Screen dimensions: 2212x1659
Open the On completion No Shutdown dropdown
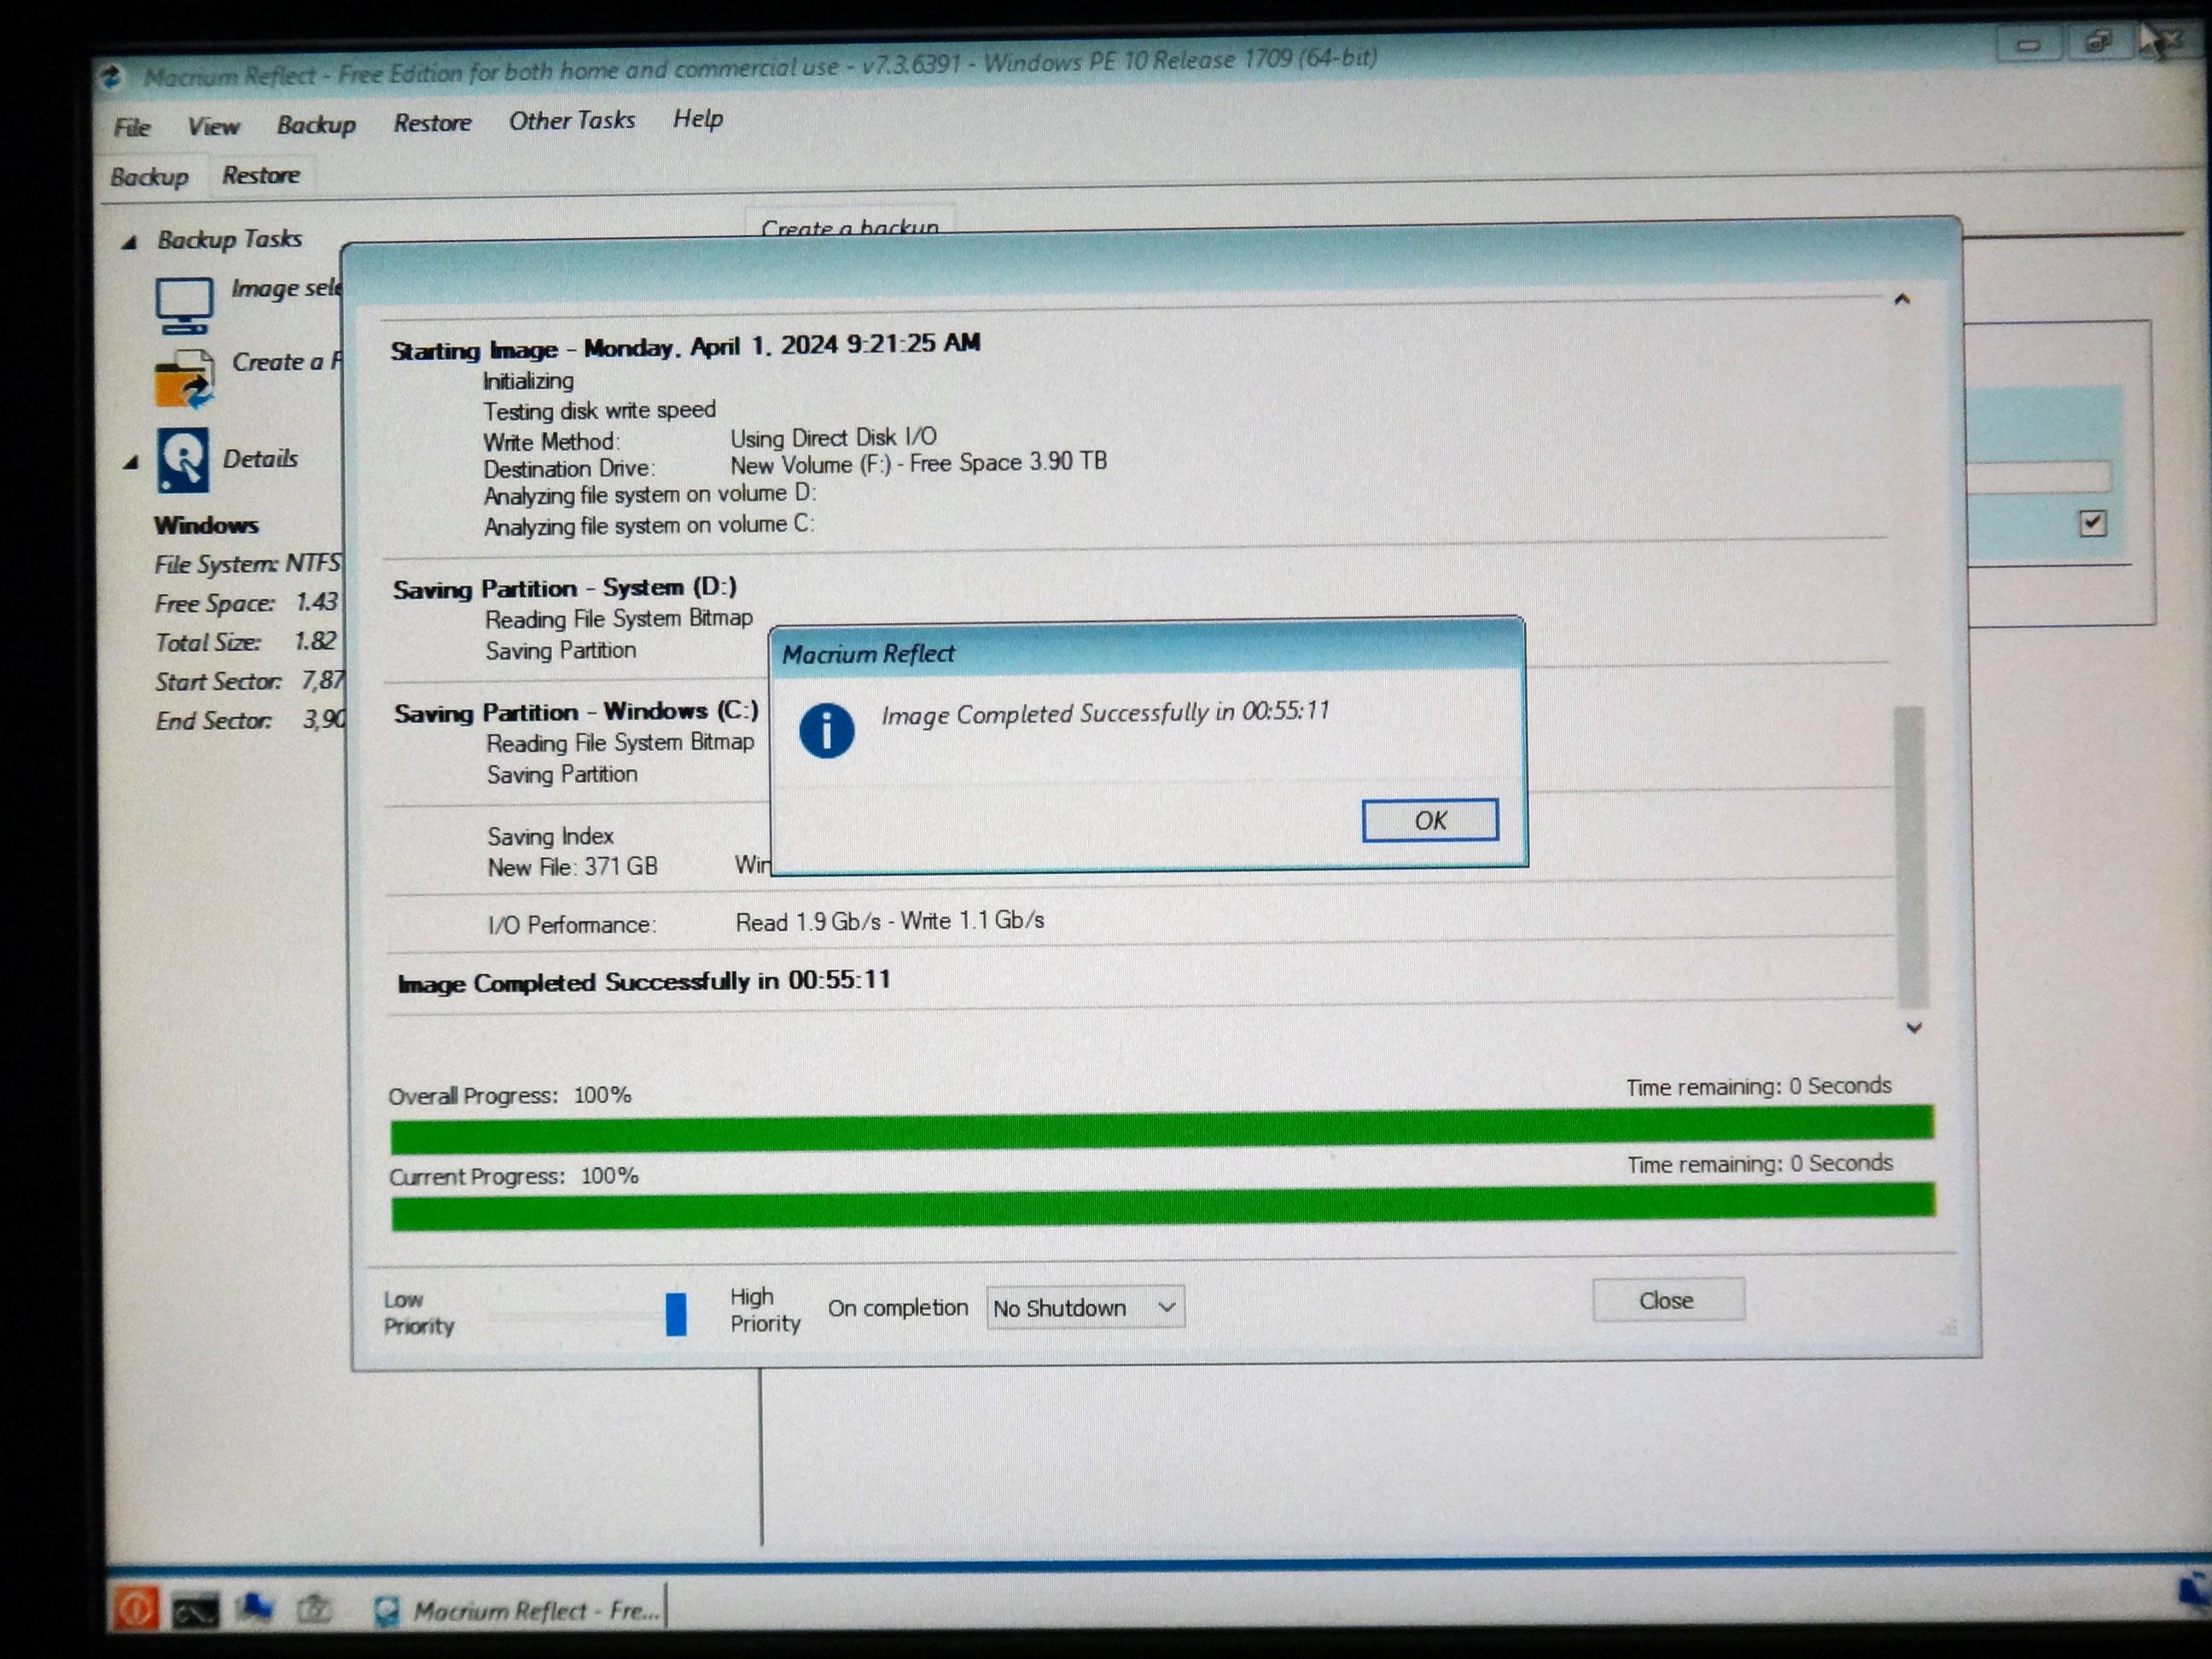tap(1085, 1307)
